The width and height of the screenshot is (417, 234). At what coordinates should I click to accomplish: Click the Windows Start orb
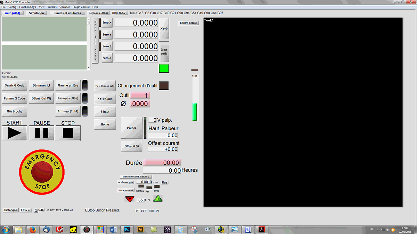click(x=6, y=229)
